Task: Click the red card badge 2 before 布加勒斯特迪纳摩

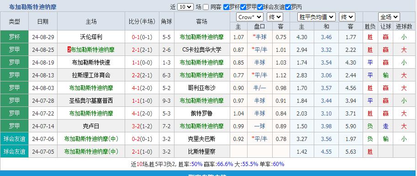Action: coord(69,50)
